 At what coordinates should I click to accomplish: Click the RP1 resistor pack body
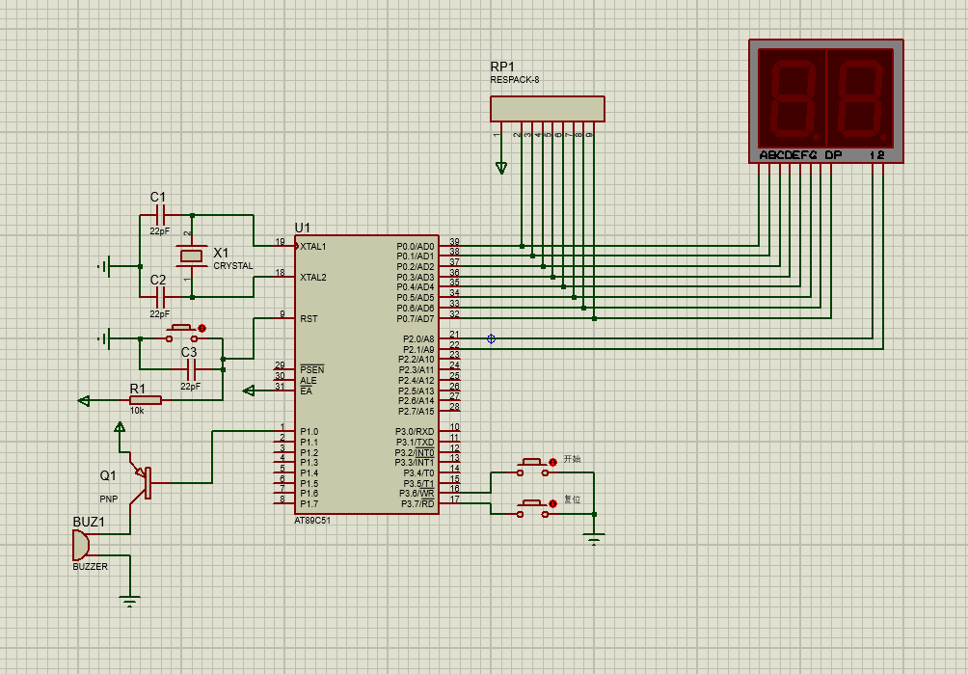click(548, 109)
